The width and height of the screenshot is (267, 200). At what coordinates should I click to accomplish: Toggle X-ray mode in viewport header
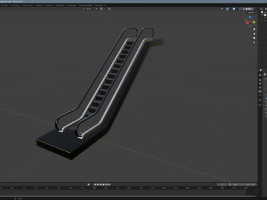[240, 9]
